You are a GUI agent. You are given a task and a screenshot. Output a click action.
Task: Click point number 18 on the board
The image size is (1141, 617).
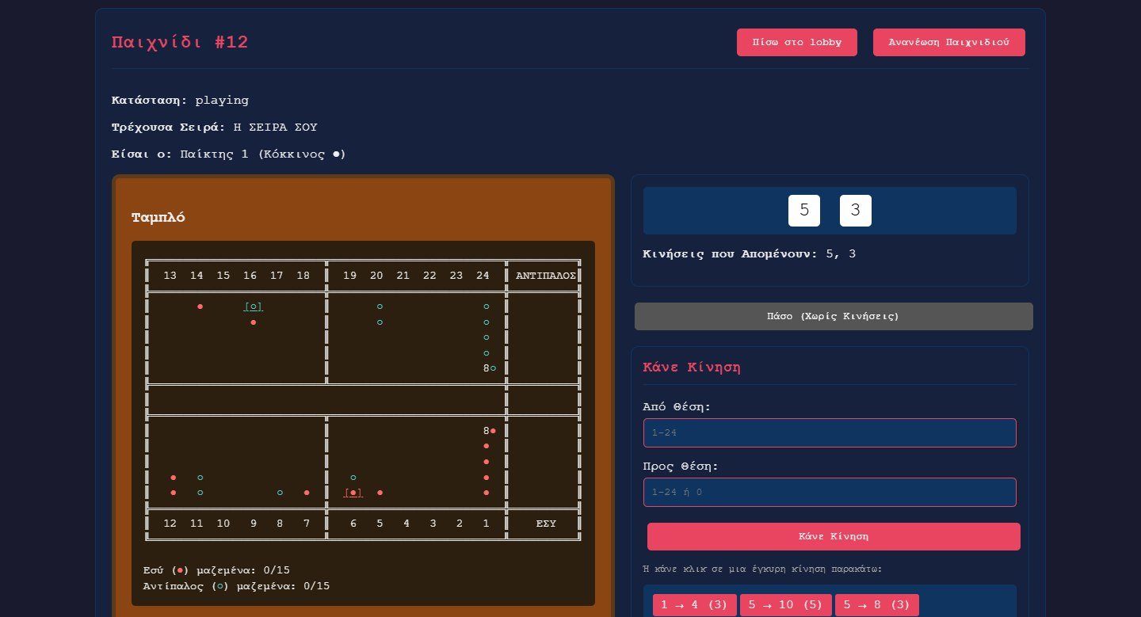point(303,276)
